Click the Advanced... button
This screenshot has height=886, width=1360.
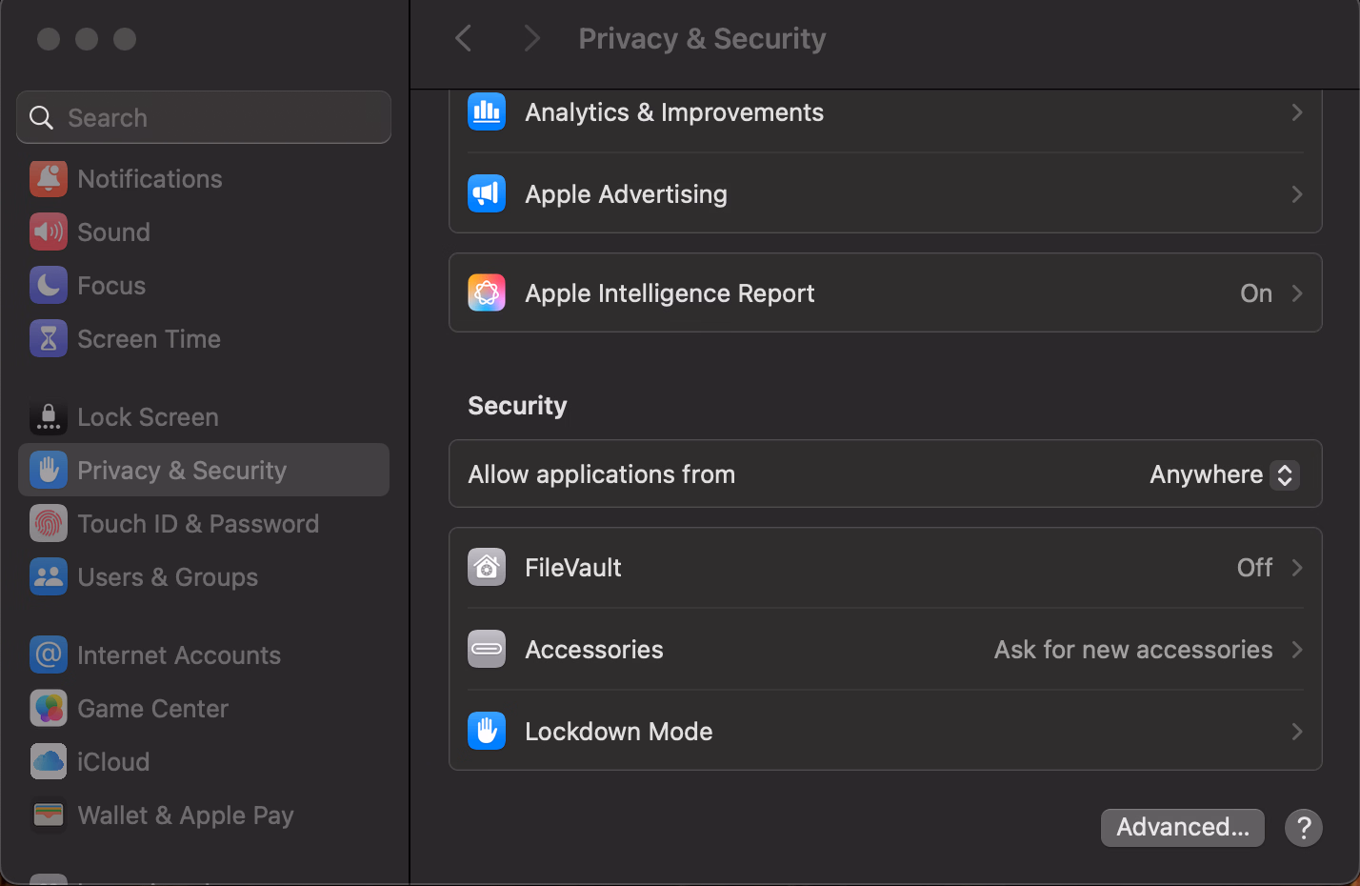point(1182,827)
